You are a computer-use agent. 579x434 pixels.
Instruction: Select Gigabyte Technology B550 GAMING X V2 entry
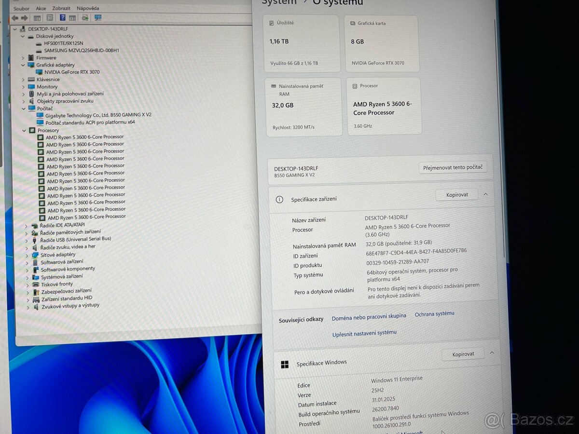98,115
